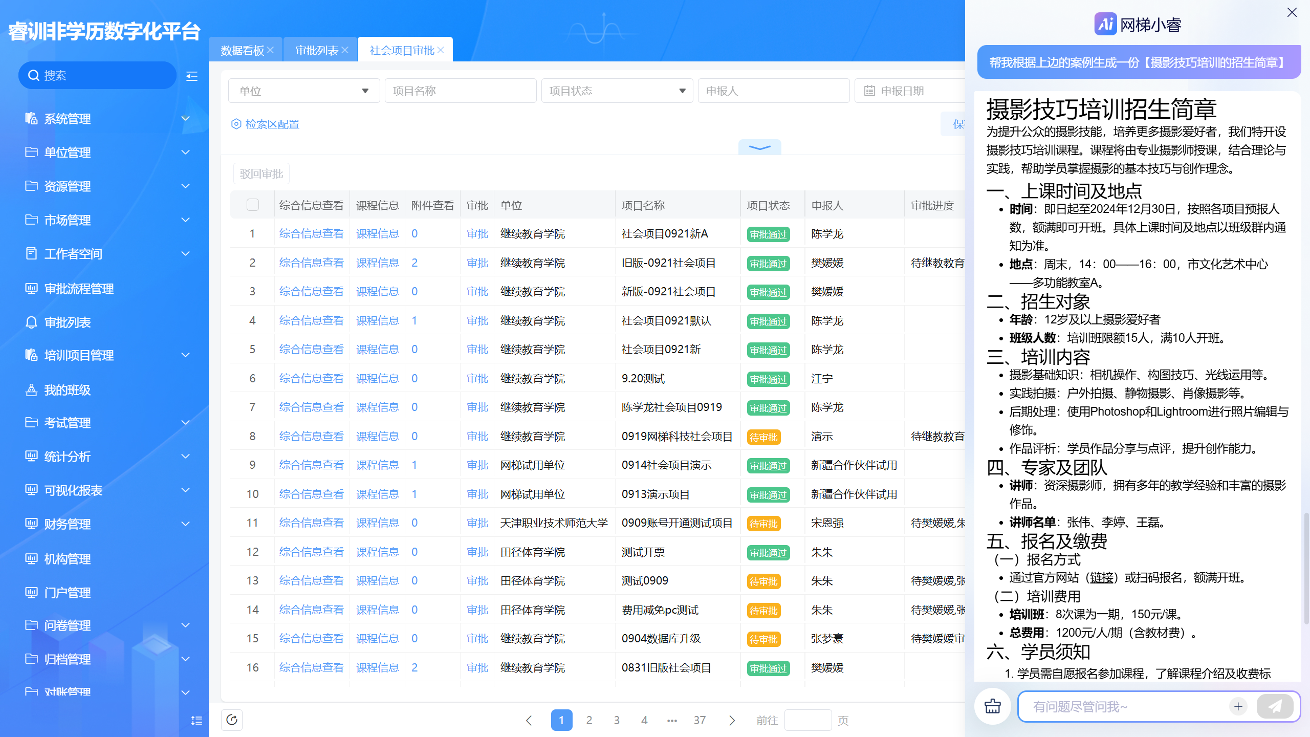
Task: Click the 我的班级 person icon
Action: 31,390
